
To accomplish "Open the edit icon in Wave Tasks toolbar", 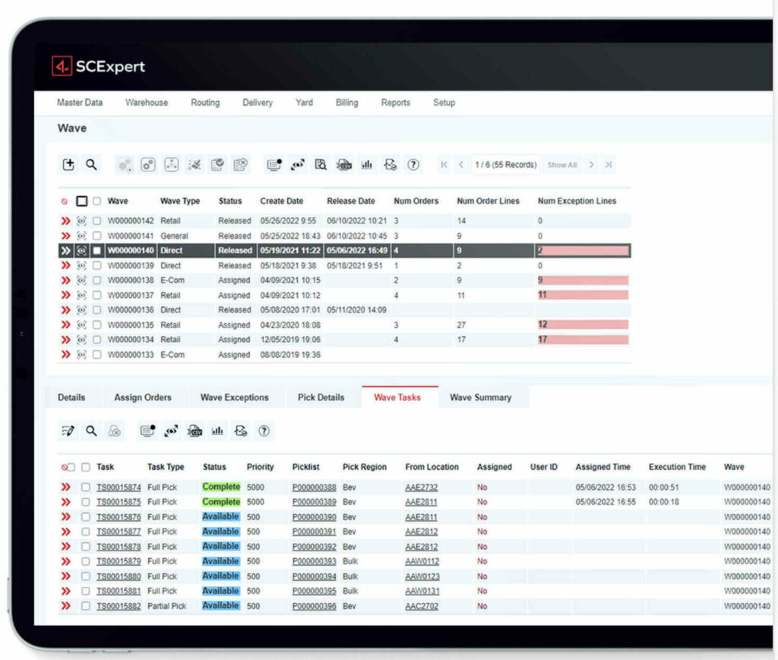I will (x=68, y=430).
